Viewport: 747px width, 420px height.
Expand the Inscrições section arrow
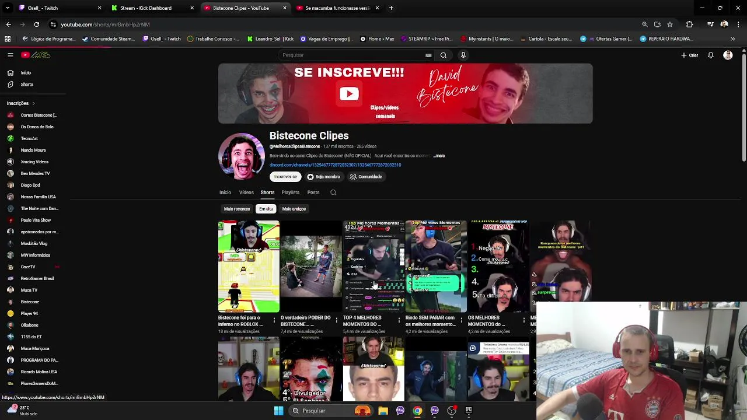pyautogui.click(x=33, y=103)
